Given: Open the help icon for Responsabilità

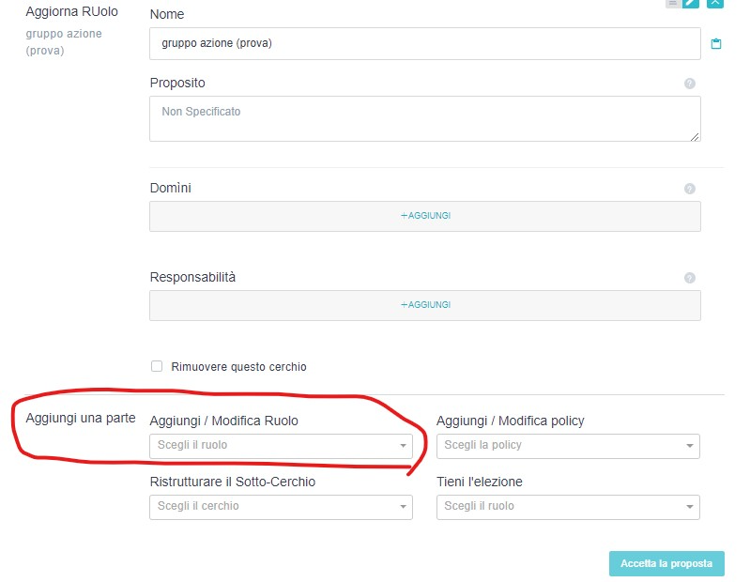Looking at the screenshot, I should pyautogui.click(x=690, y=278).
